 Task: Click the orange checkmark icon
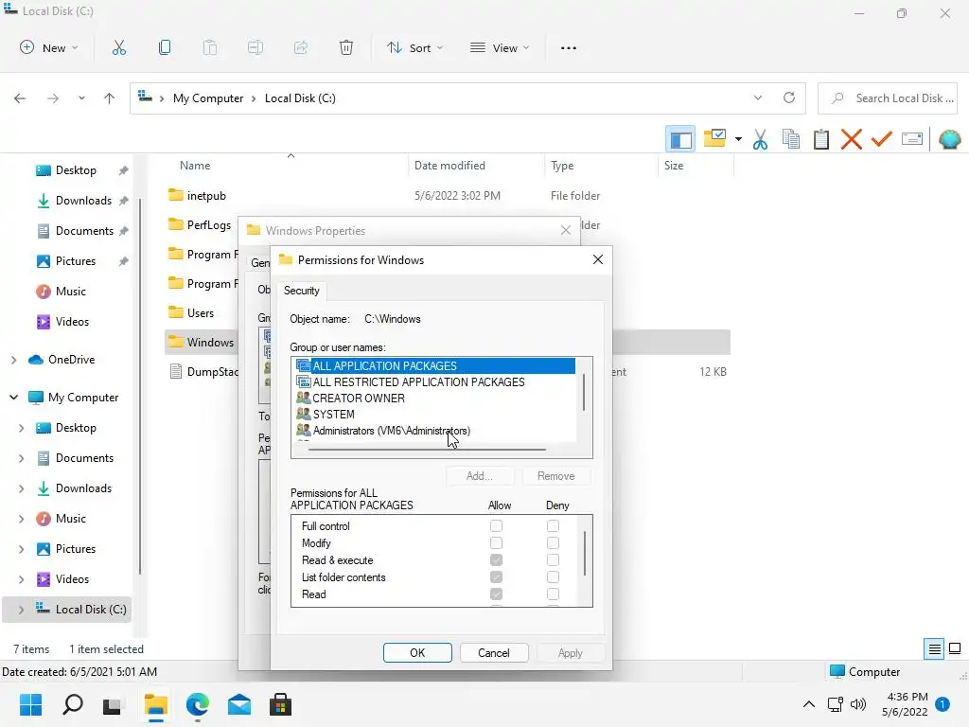click(x=882, y=139)
